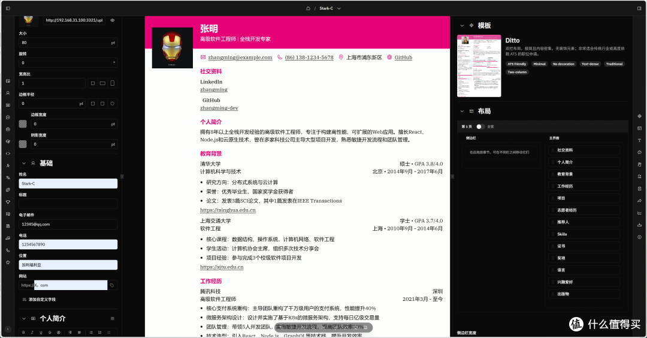
Task: Open border width color swatch
Action: tap(23, 124)
